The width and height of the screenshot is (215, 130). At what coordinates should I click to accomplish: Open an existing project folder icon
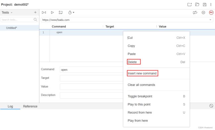click(197, 5)
